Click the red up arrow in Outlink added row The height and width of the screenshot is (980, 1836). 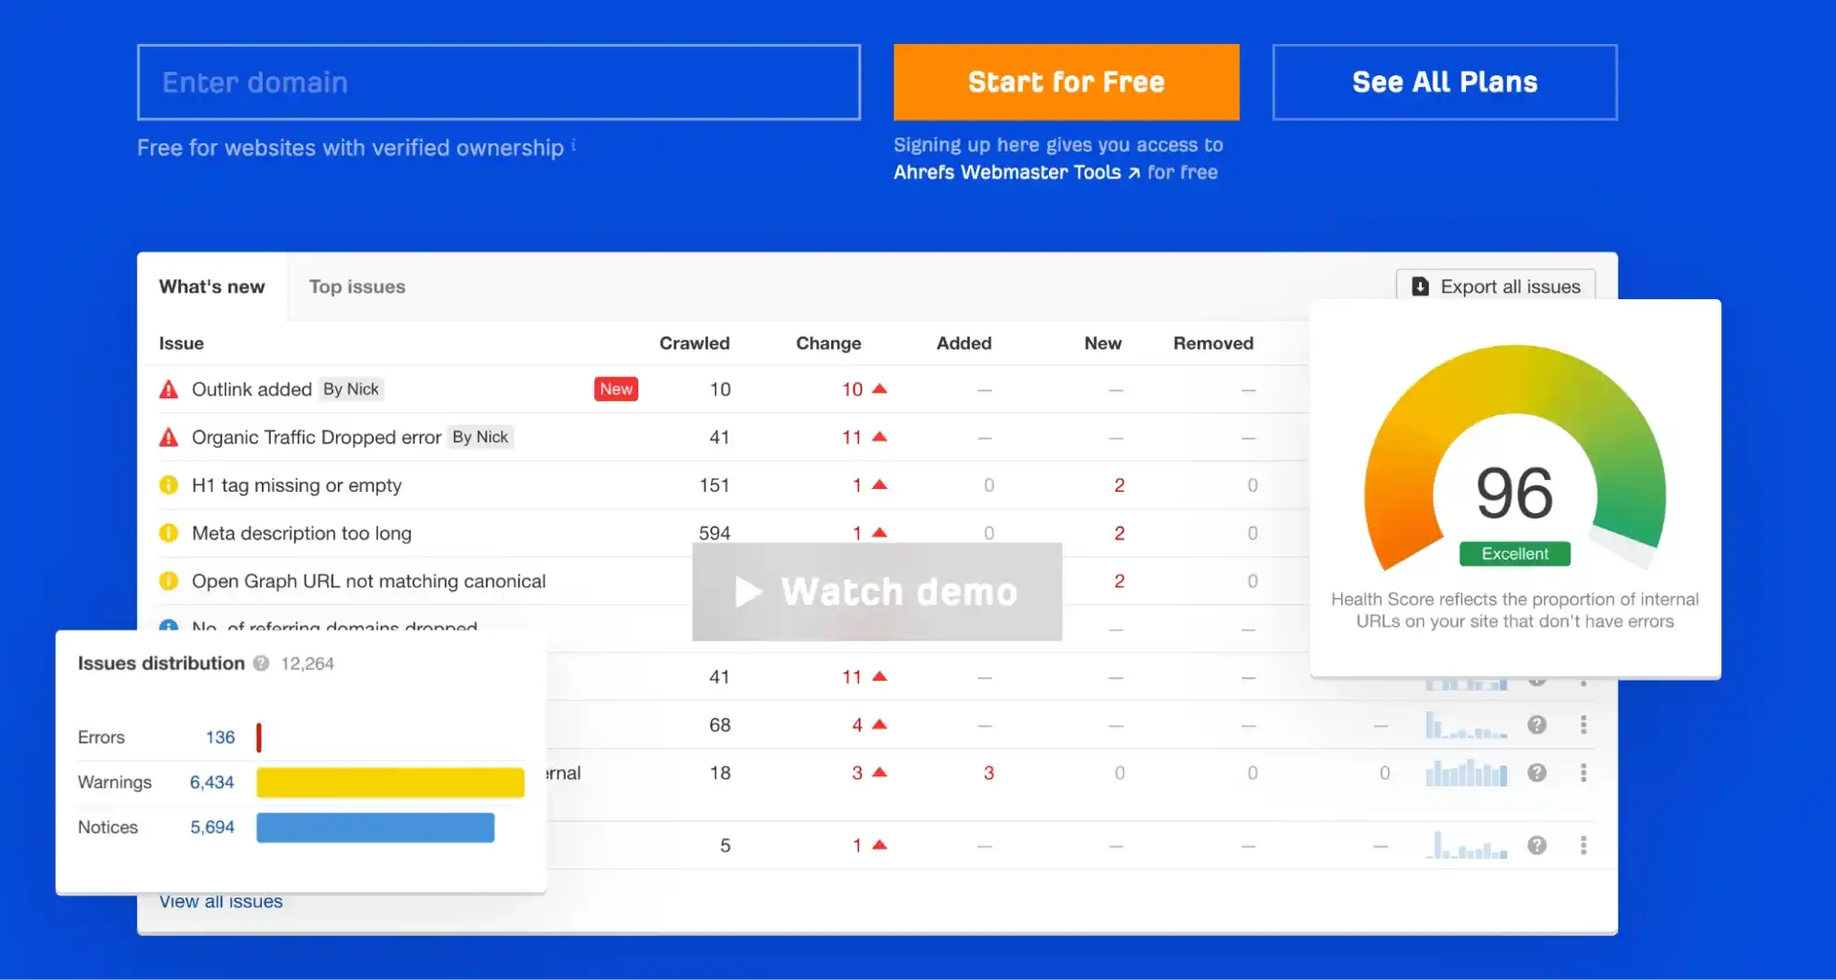click(879, 388)
